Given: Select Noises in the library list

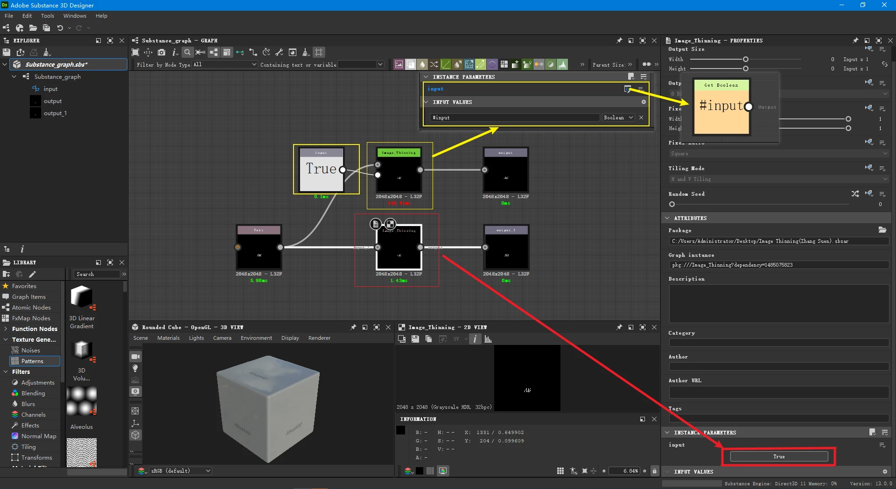Looking at the screenshot, I should (x=30, y=350).
